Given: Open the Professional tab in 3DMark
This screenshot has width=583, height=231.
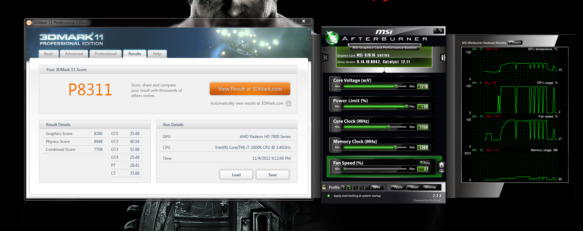Looking at the screenshot, I should pos(105,54).
